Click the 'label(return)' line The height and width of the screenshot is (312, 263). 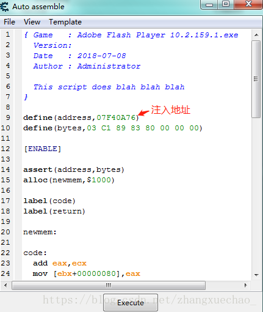click(54, 211)
